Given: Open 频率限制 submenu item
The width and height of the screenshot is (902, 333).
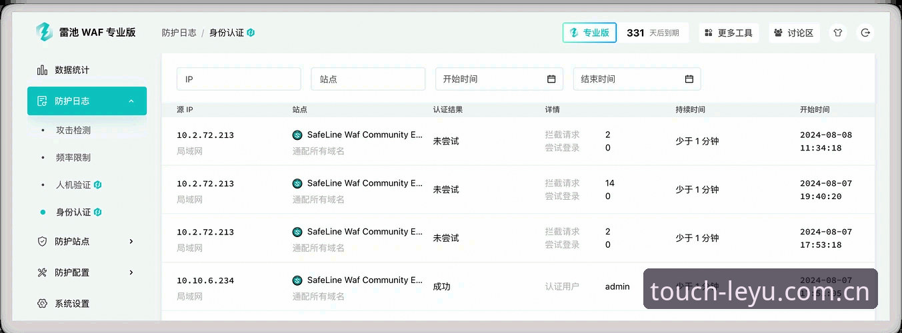Looking at the screenshot, I should 73,158.
